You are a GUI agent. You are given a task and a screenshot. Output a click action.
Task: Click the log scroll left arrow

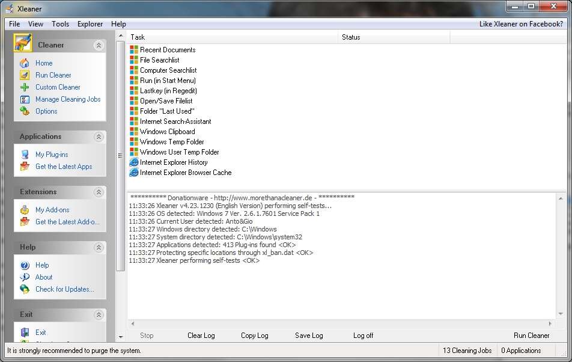point(132,324)
